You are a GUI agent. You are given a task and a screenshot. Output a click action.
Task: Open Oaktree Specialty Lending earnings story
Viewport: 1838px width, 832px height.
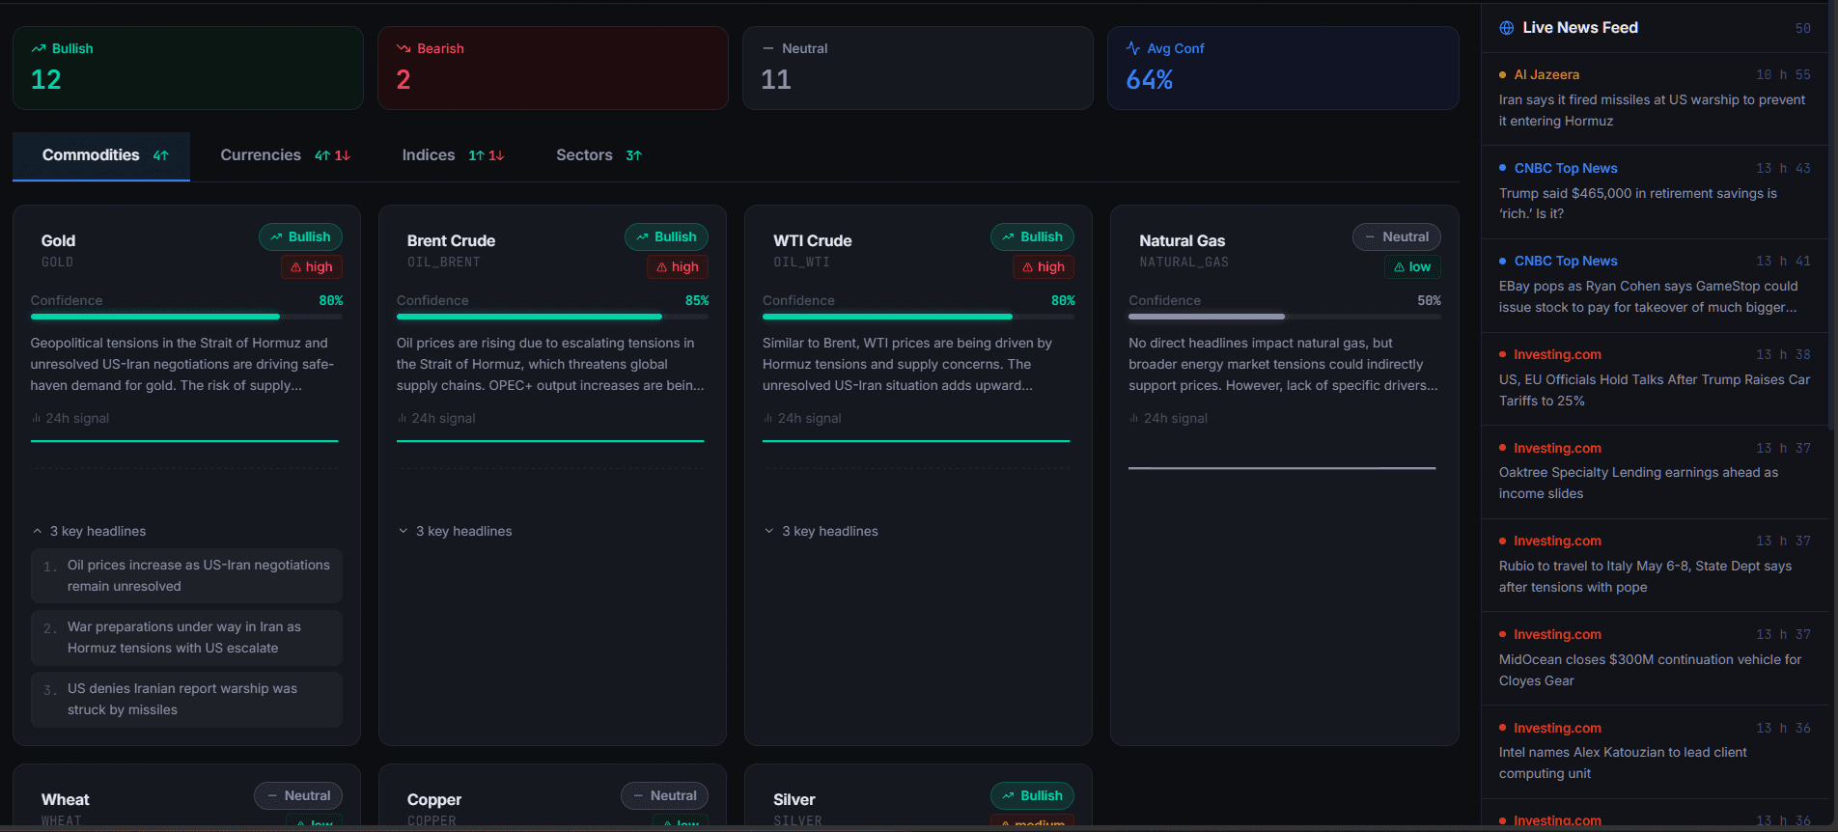tap(1655, 472)
